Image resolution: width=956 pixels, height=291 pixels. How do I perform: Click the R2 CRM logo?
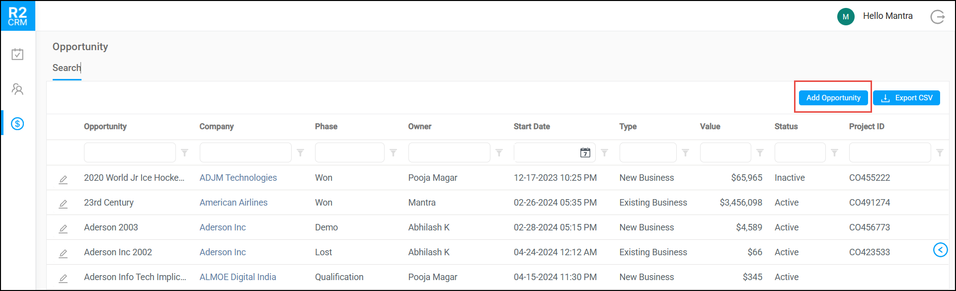point(18,16)
